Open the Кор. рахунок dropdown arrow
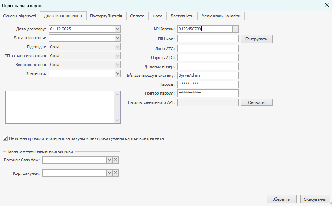 click(x=109, y=173)
